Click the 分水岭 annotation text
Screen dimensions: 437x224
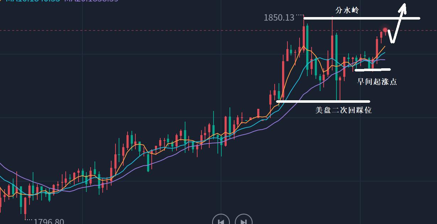347,10
